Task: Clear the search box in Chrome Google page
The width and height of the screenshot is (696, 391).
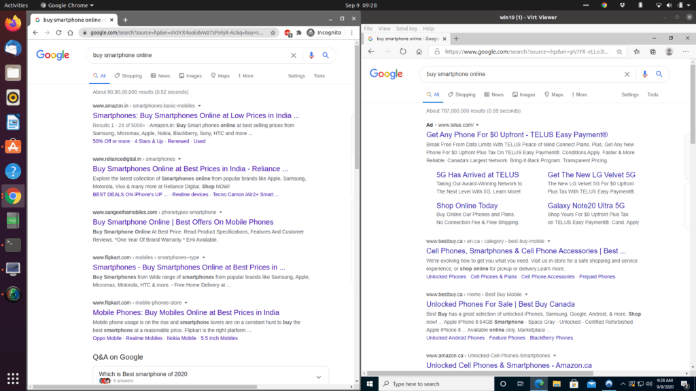Action: (x=294, y=56)
